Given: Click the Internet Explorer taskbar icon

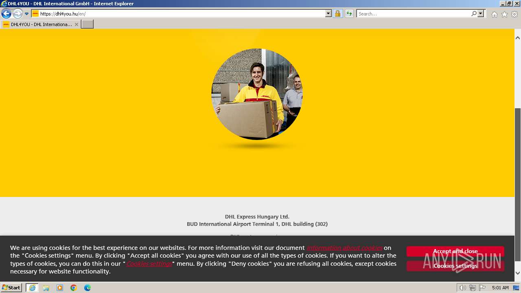Looking at the screenshot, I should click(32, 288).
